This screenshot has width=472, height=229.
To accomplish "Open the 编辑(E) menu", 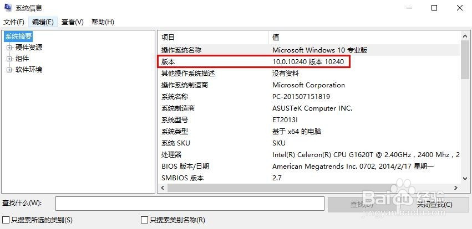I will 43,22.
